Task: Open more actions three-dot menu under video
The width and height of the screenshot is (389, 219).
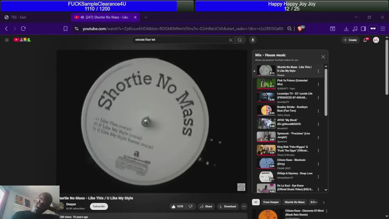Action: [244, 207]
